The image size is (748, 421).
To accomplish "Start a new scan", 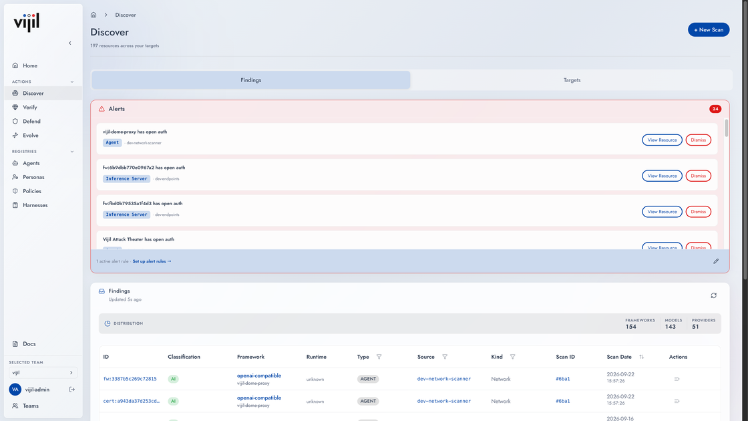I will pos(709,29).
